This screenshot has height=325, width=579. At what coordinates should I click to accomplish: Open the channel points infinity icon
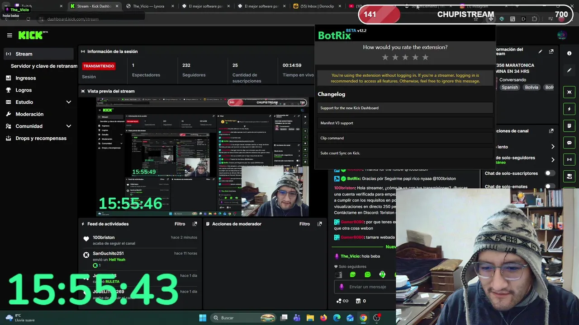[342, 301]
